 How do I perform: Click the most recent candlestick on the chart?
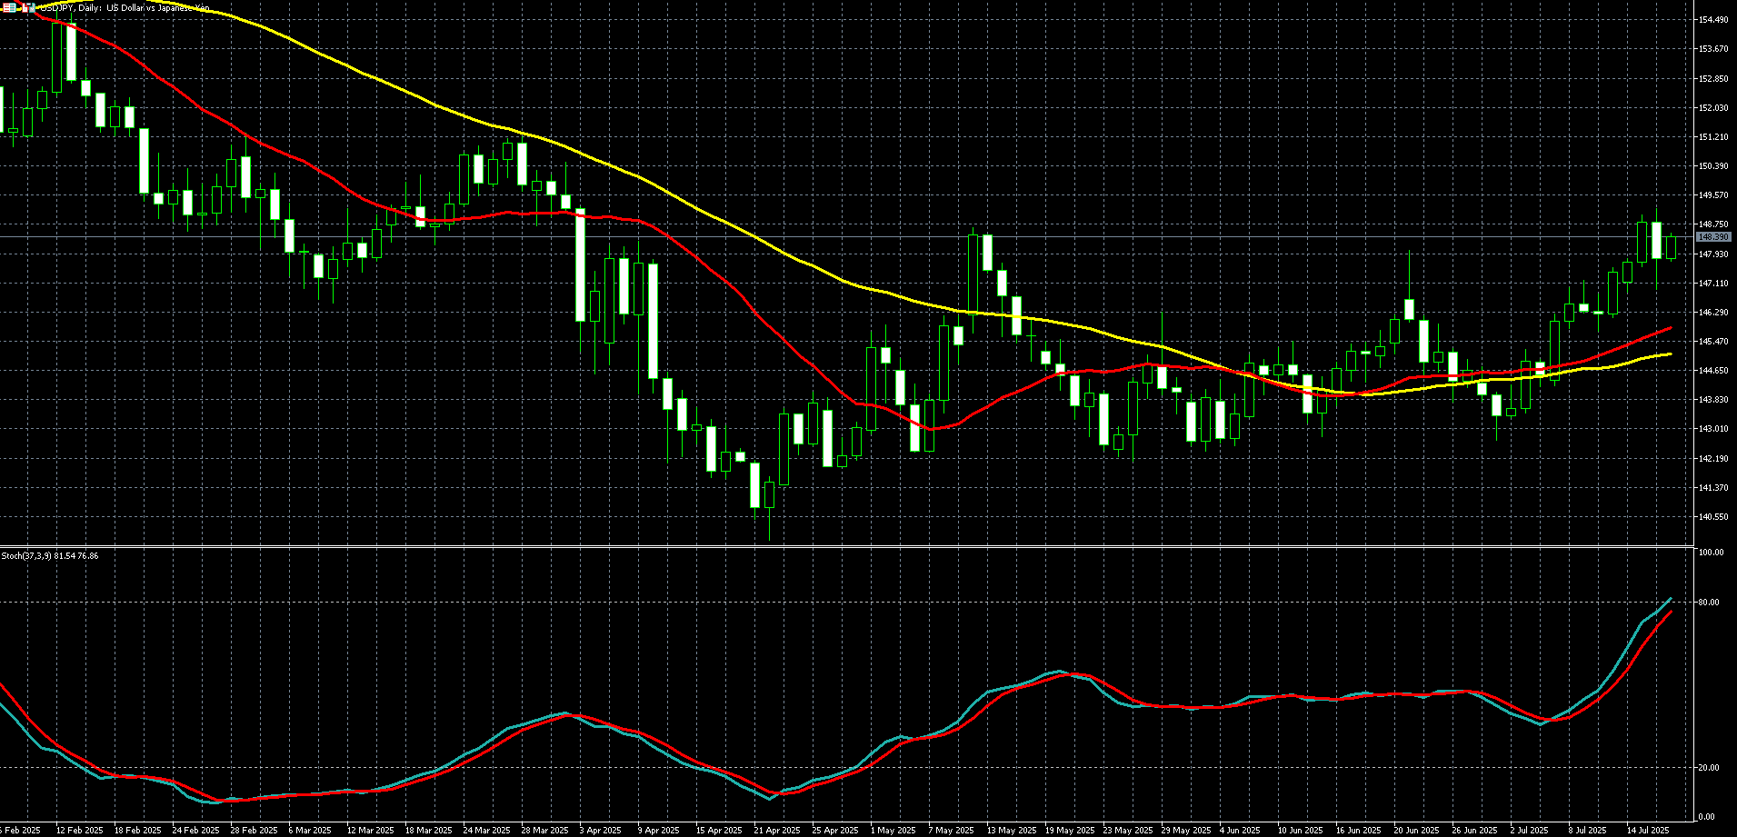(1671, 247)
